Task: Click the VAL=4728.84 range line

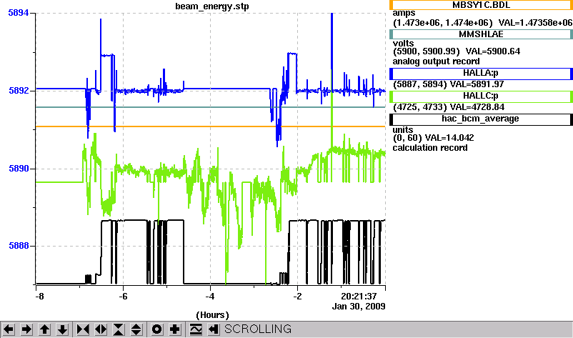Action: point(449,107)
